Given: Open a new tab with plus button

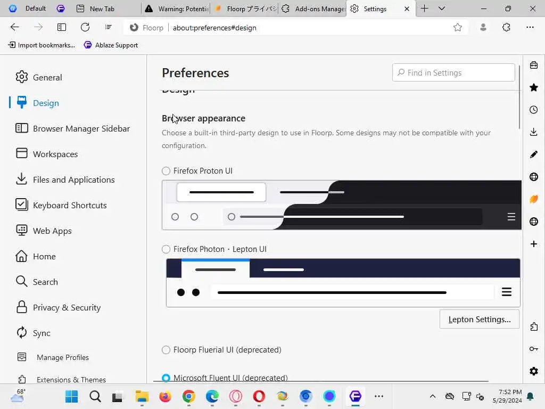Looking at the screenshot, I should click(x=424, y=9).
